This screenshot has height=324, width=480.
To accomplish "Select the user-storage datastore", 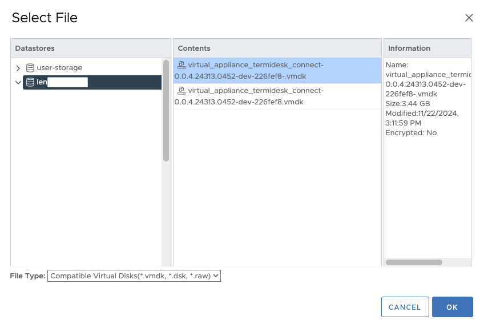I will tap(59, 68).
